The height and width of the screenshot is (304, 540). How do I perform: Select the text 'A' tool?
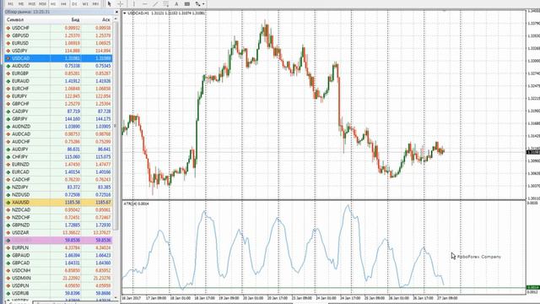pyautogui.click(x=176, y=3)
